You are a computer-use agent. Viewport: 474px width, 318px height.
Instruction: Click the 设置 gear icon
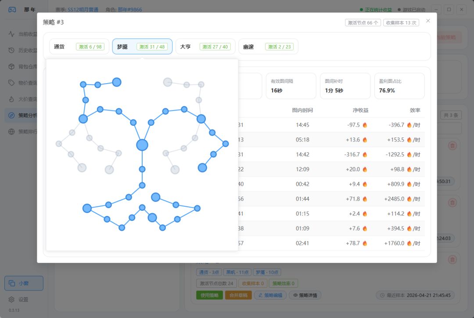pyautogui.click(x=12, y=300)
